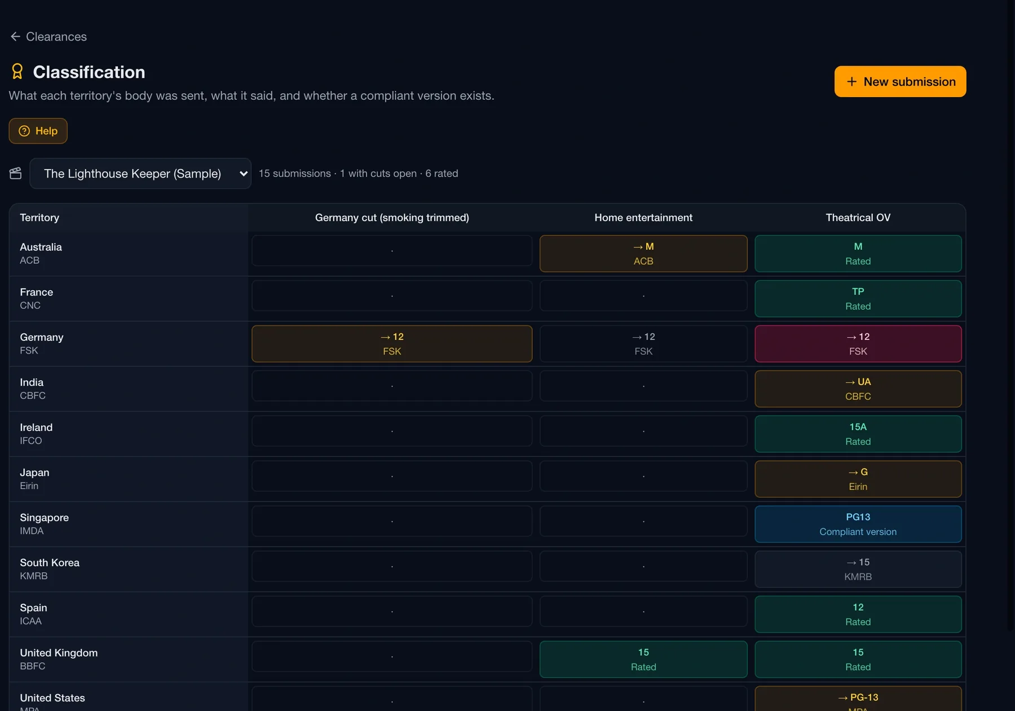Open France Theatrical OV TP Rated cell

click(858, 299)
